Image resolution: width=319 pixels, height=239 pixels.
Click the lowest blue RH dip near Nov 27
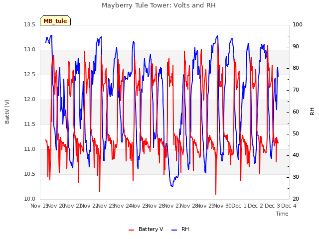pyautogui.click(x=172, y=186)
